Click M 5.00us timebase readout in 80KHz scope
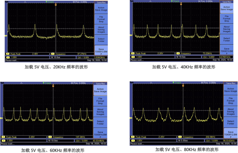The image size is (238, 153). [x=183, y=141]
